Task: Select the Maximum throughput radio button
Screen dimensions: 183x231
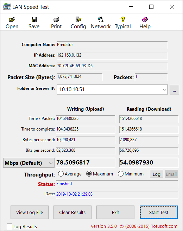Action: 89,174
